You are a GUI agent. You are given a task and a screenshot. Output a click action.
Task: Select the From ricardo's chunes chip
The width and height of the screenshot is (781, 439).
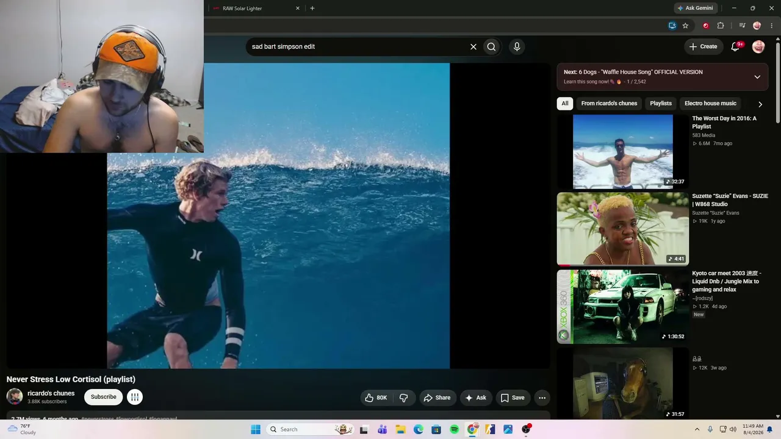[x=609, y=104]
